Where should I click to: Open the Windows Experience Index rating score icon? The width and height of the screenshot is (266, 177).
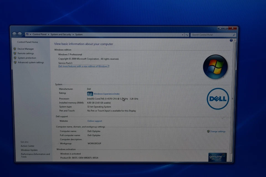point(90,93)
